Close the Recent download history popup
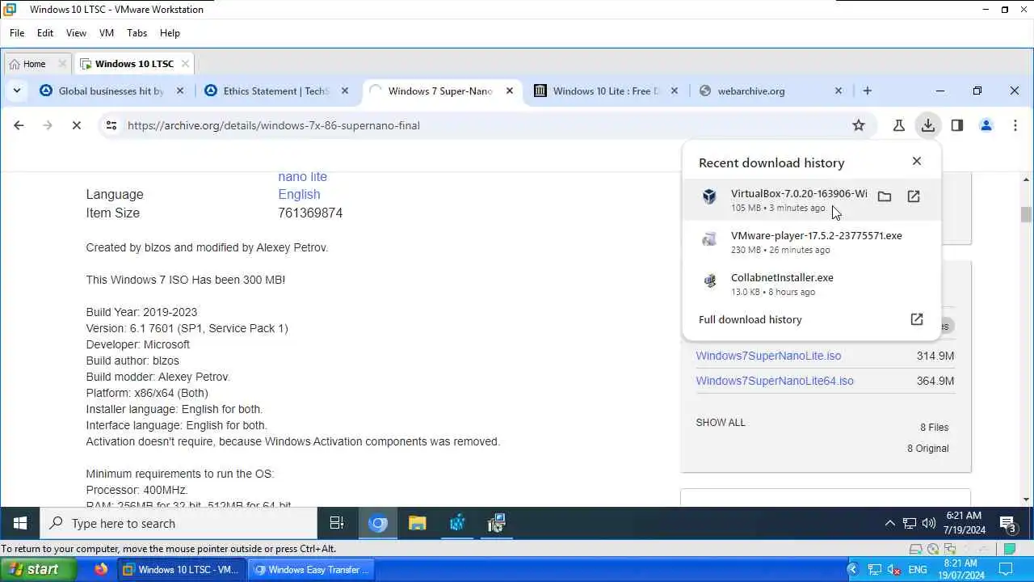 point(917,161)
